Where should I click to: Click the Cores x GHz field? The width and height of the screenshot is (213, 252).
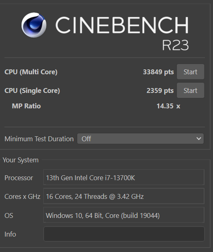[124, 196]
